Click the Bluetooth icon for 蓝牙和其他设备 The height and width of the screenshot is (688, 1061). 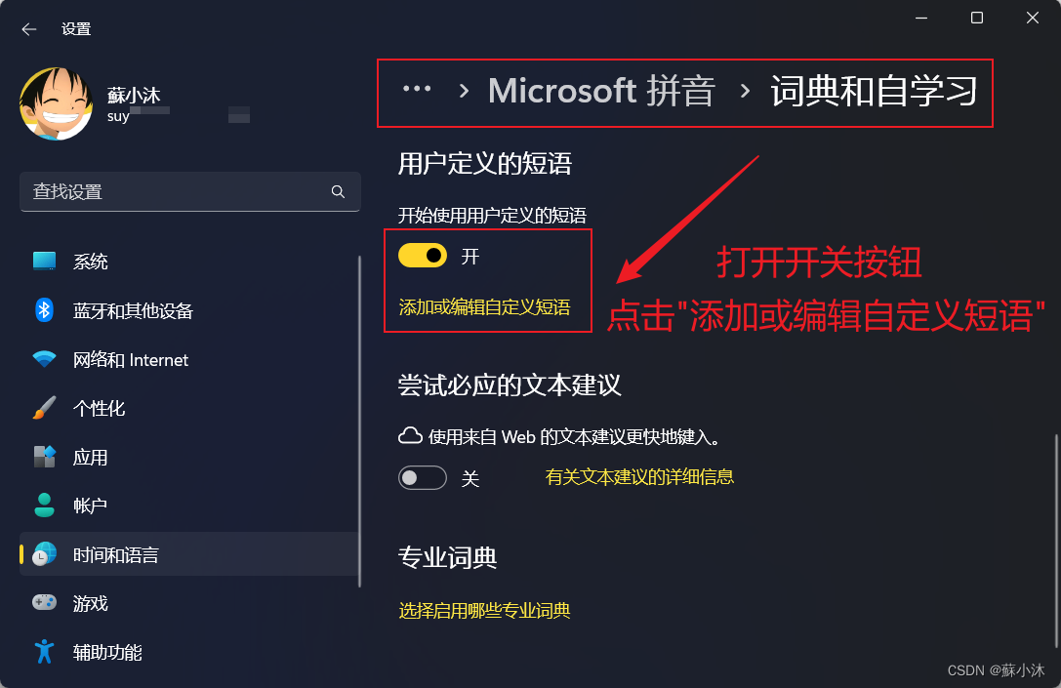[45, 310]
